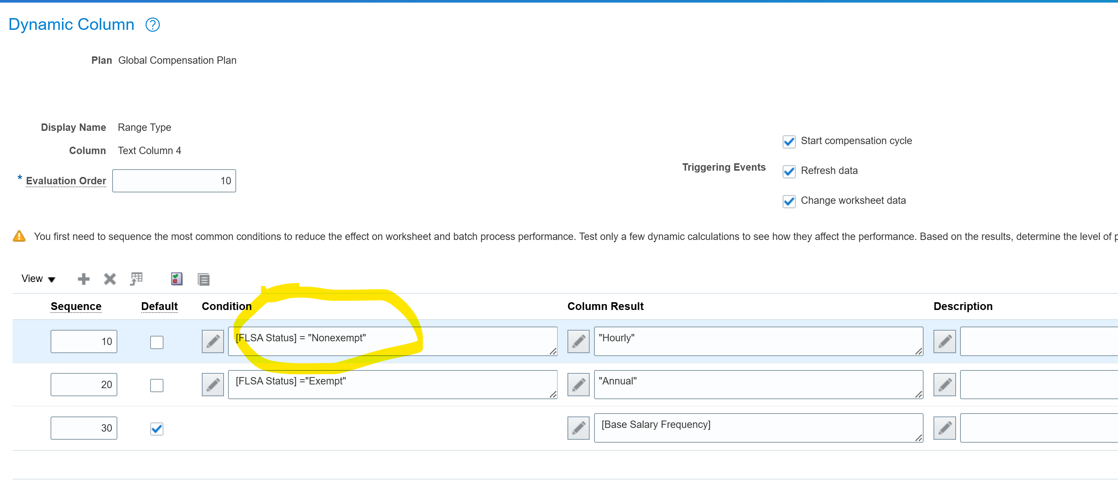Open the Dynamic Column help icon
Screen dimensions: 1118x481
click(x=152, y=25)
